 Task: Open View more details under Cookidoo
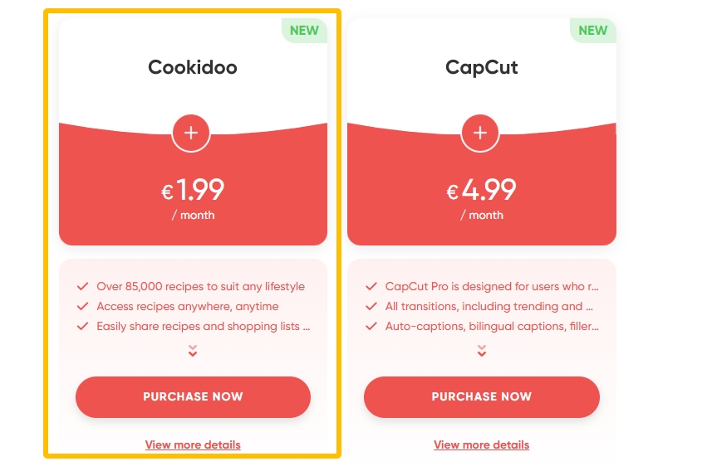(193, 444)
